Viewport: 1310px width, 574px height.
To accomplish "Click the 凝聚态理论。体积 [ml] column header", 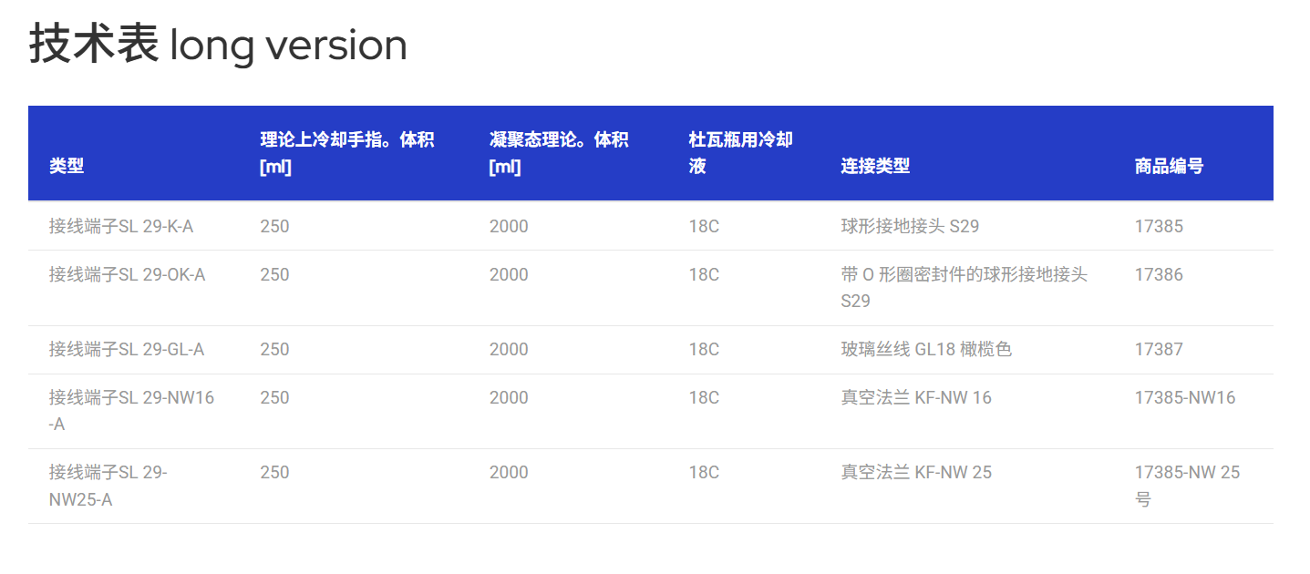I will pyautogui.click(x=559, y=153).
